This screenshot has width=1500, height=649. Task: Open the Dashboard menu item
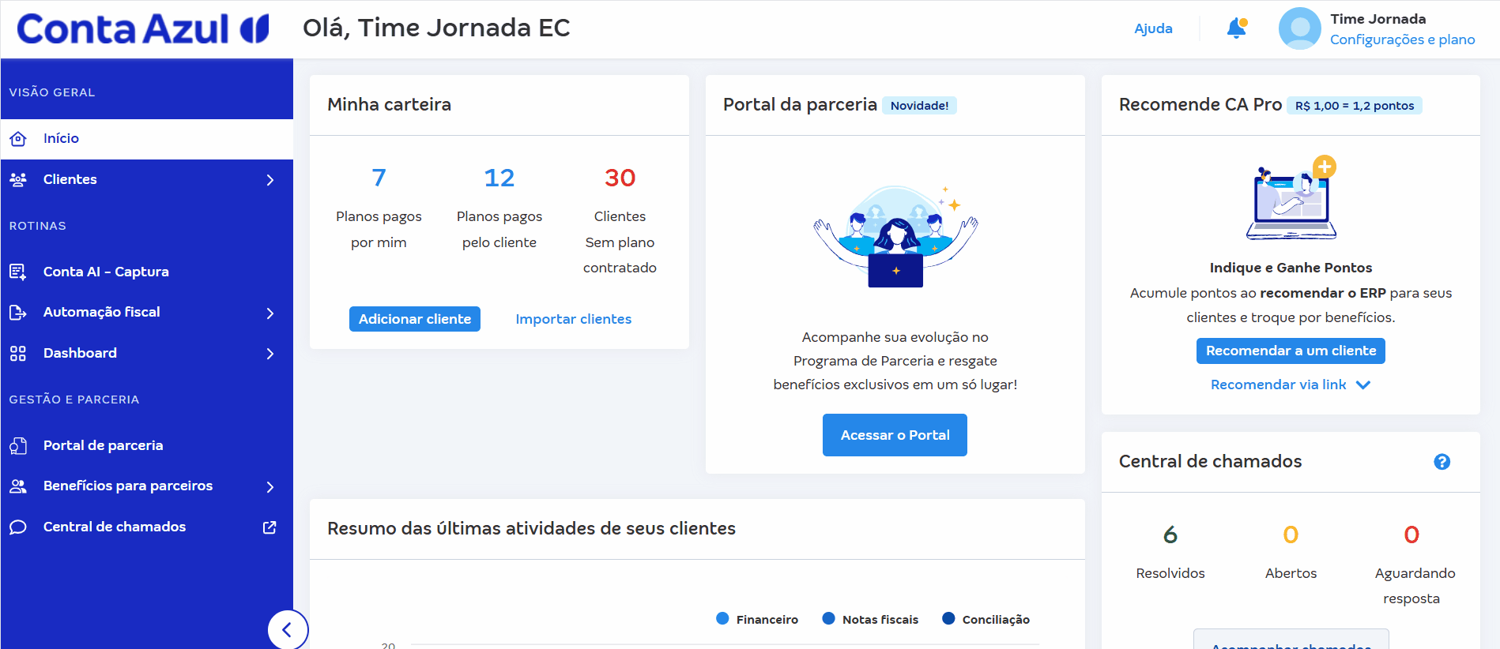pos(147,353)
